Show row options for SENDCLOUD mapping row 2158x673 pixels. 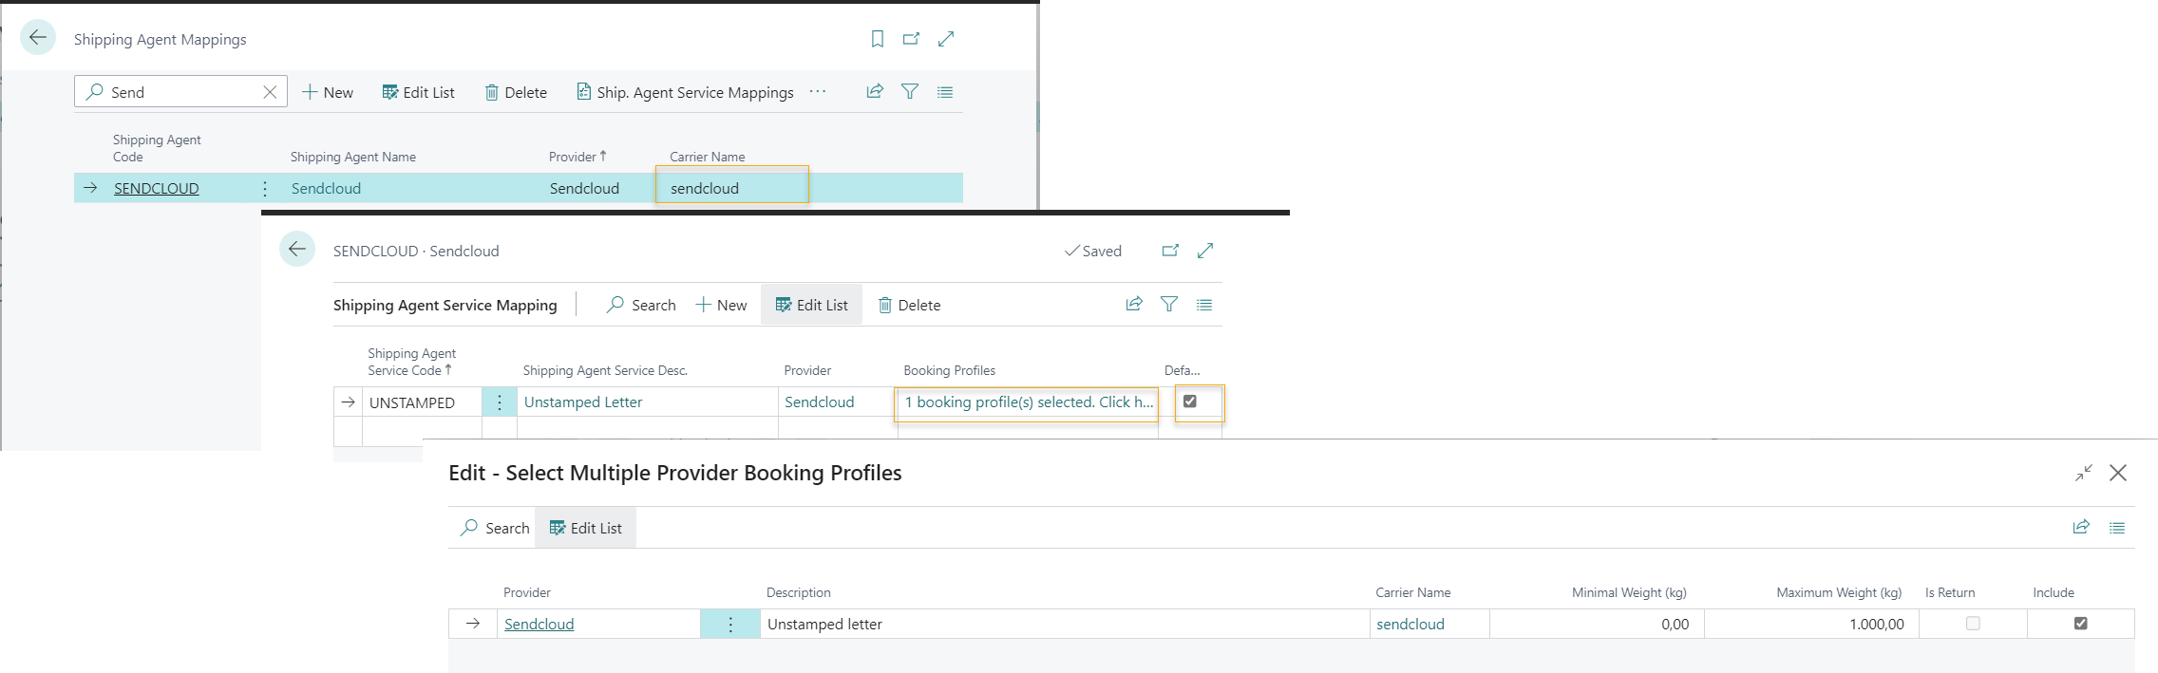coord(265,188)
